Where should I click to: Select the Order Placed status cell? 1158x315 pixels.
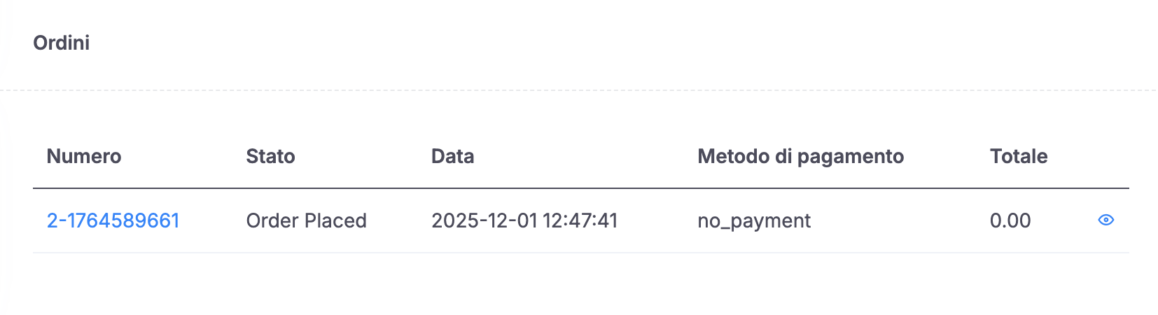306,220
